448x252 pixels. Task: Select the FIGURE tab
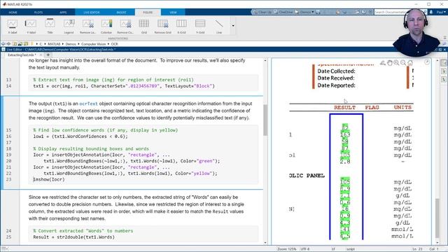pyautogui.click(x=148, y=13)
